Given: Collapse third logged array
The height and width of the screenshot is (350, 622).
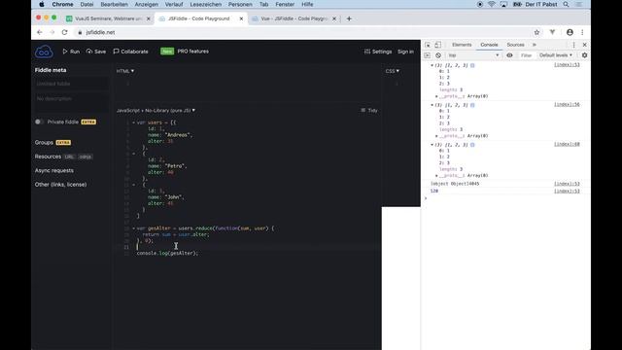Looking at the screenshot, I should point(432,145).
